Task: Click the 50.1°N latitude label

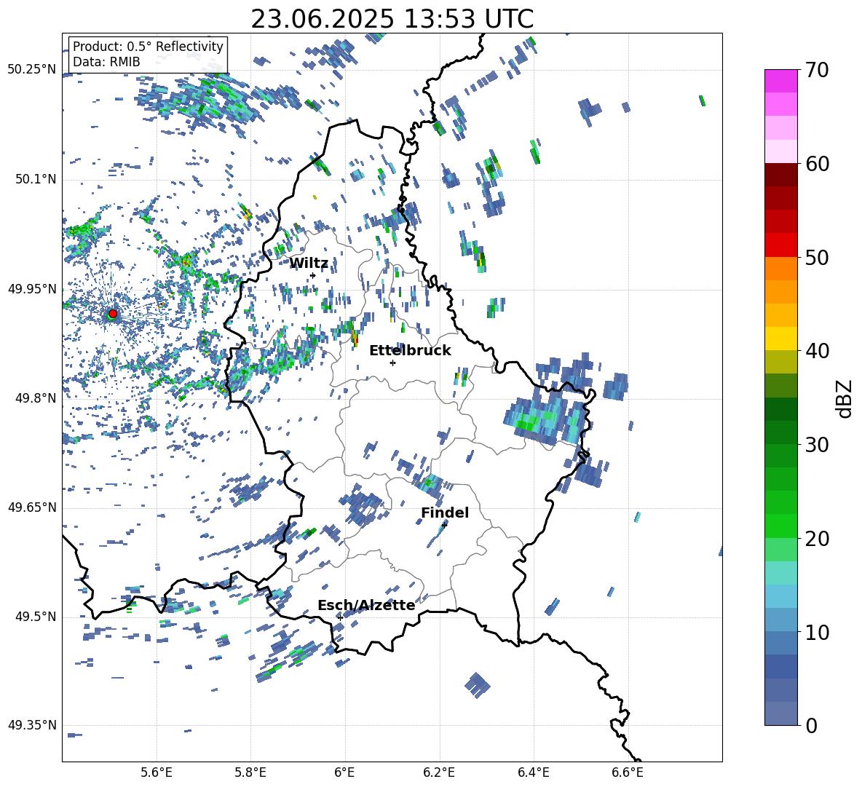Action: (35, 179)
